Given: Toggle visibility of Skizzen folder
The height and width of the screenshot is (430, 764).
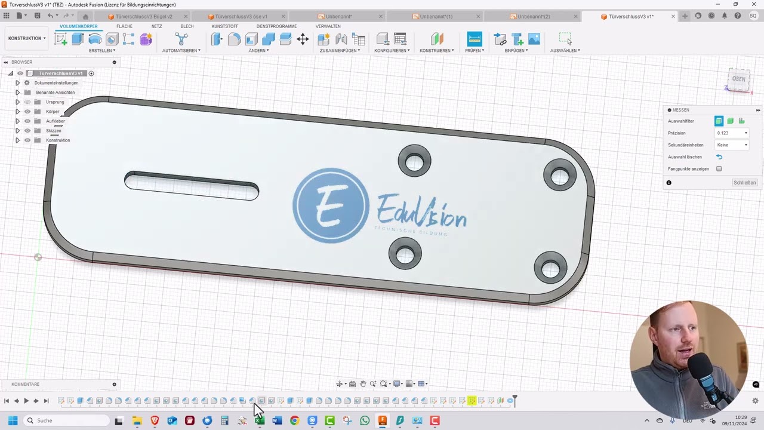Looking at the screenshot, I should coord(27,131).
